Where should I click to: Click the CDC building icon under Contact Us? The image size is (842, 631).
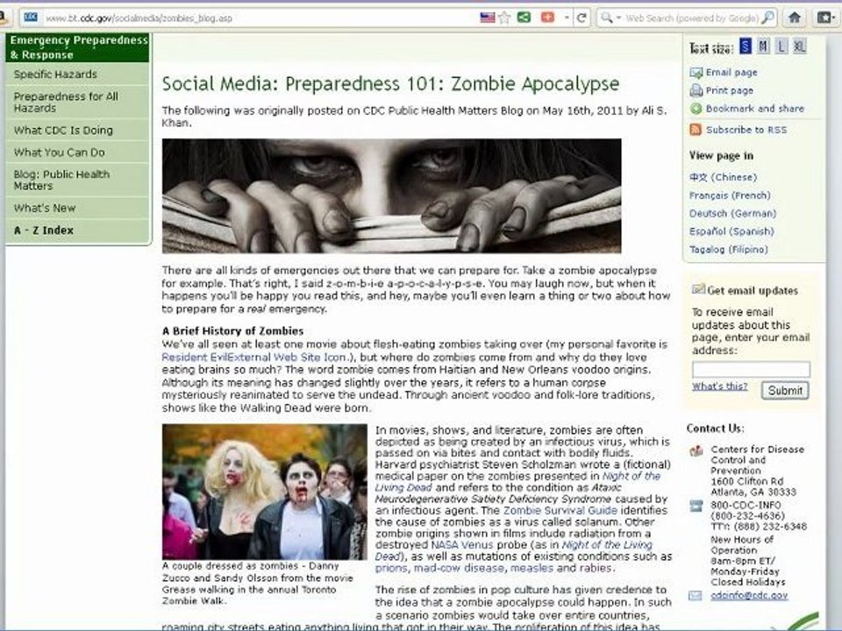(x=696, y=450)
